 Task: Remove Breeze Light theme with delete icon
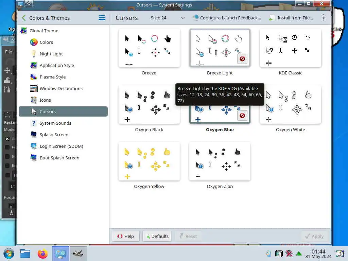coord(242,59)
